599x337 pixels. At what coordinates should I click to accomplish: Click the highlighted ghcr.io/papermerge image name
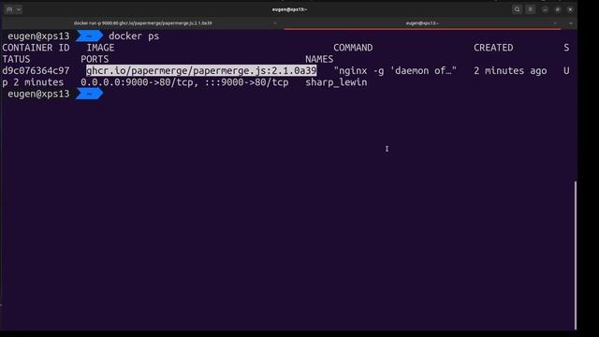pyautogui.click(x=201, y=71)
